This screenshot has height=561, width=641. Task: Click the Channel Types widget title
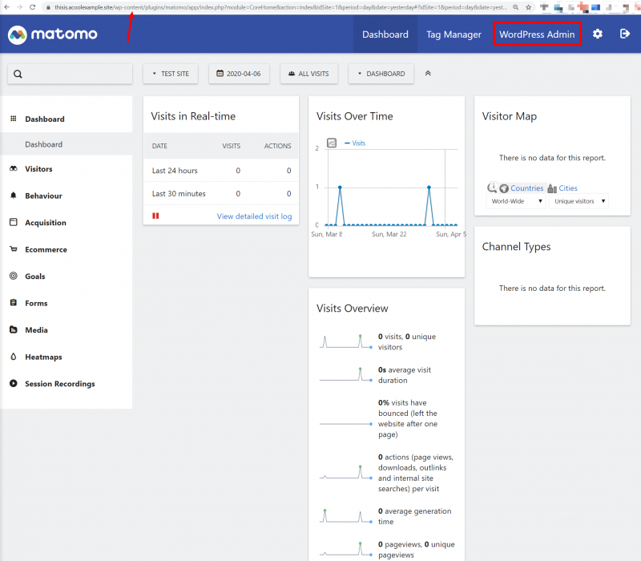coord(516,247)
